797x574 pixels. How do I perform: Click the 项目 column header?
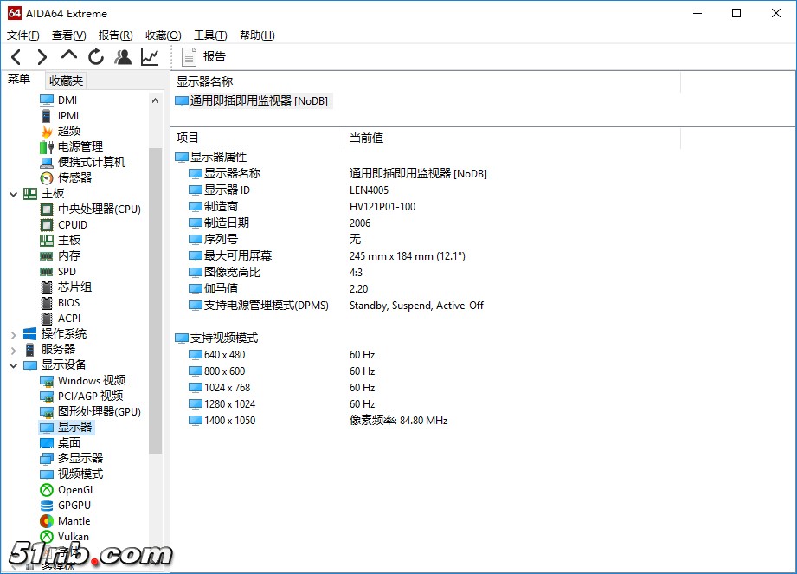pos(189,138)
